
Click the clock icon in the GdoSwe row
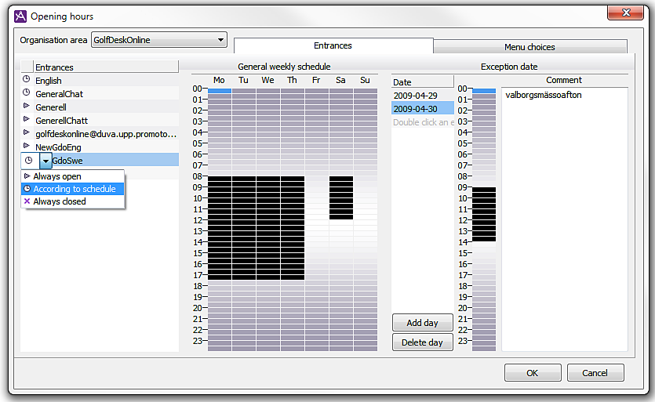click(x=29, y=161)
